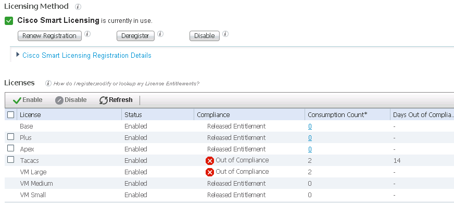Select the VM Medium license name
The image size is (454, 205).
pos(36,184)
